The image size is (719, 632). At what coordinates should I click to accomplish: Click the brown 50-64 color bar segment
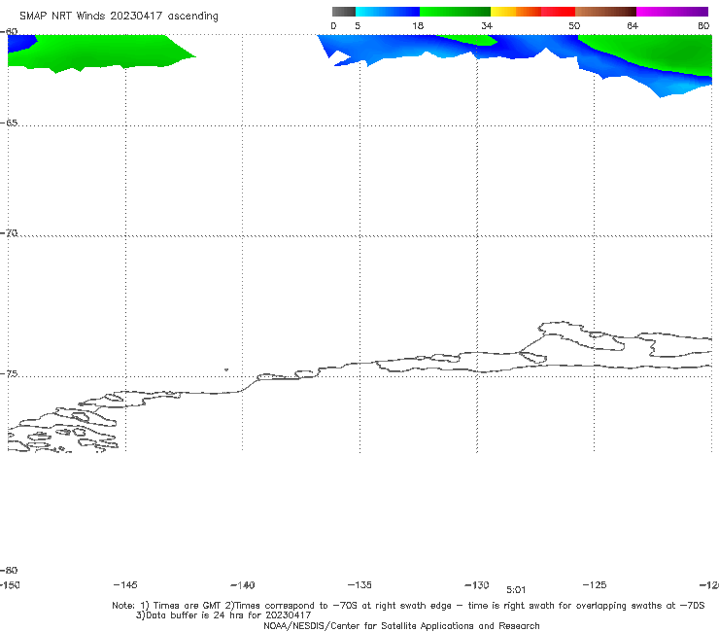pyautogui.click(x=605, y=12)
